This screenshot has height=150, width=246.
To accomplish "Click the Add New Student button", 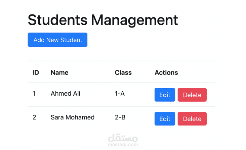I will pos(57,40).
